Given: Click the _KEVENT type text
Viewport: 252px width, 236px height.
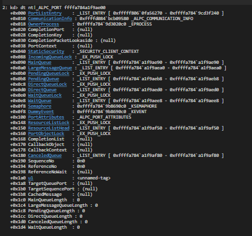Looking at the screenshot, I should [x=138, y=112].
